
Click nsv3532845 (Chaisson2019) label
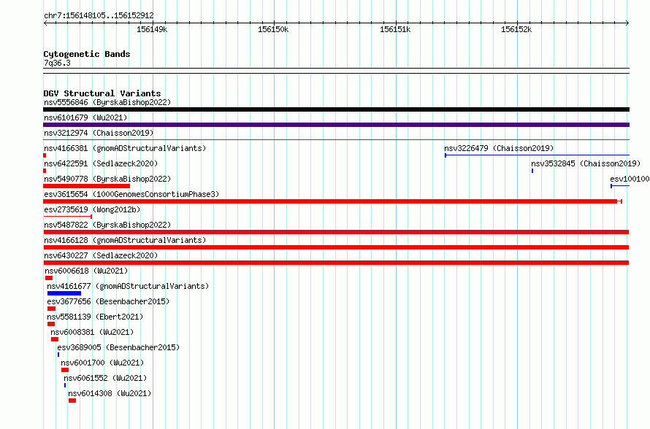(586, 163)
